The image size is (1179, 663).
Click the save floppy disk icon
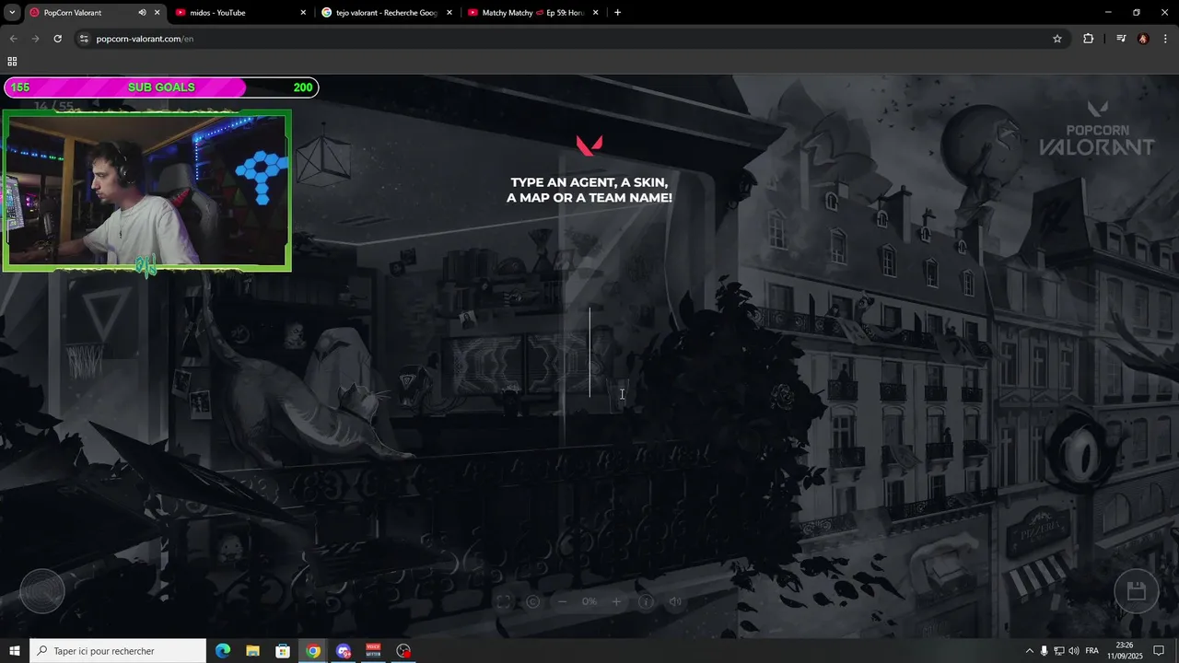coord(1136,591)
